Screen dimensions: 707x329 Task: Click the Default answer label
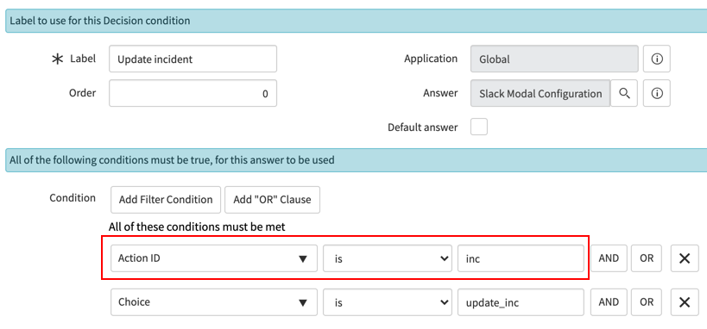(x=422, y=127)
